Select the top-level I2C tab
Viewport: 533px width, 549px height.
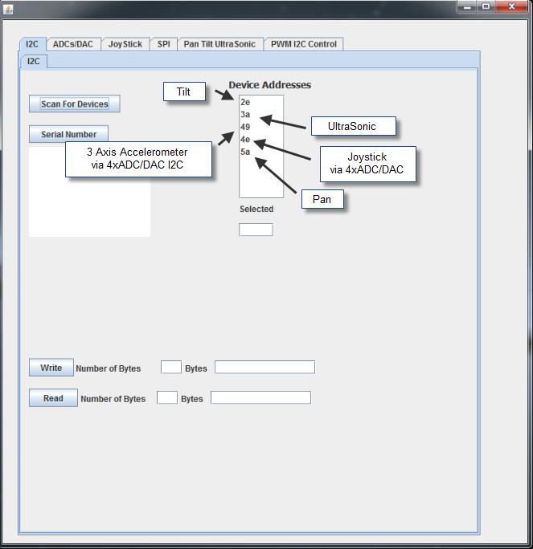pyautogui.click(x=32, y=44)
